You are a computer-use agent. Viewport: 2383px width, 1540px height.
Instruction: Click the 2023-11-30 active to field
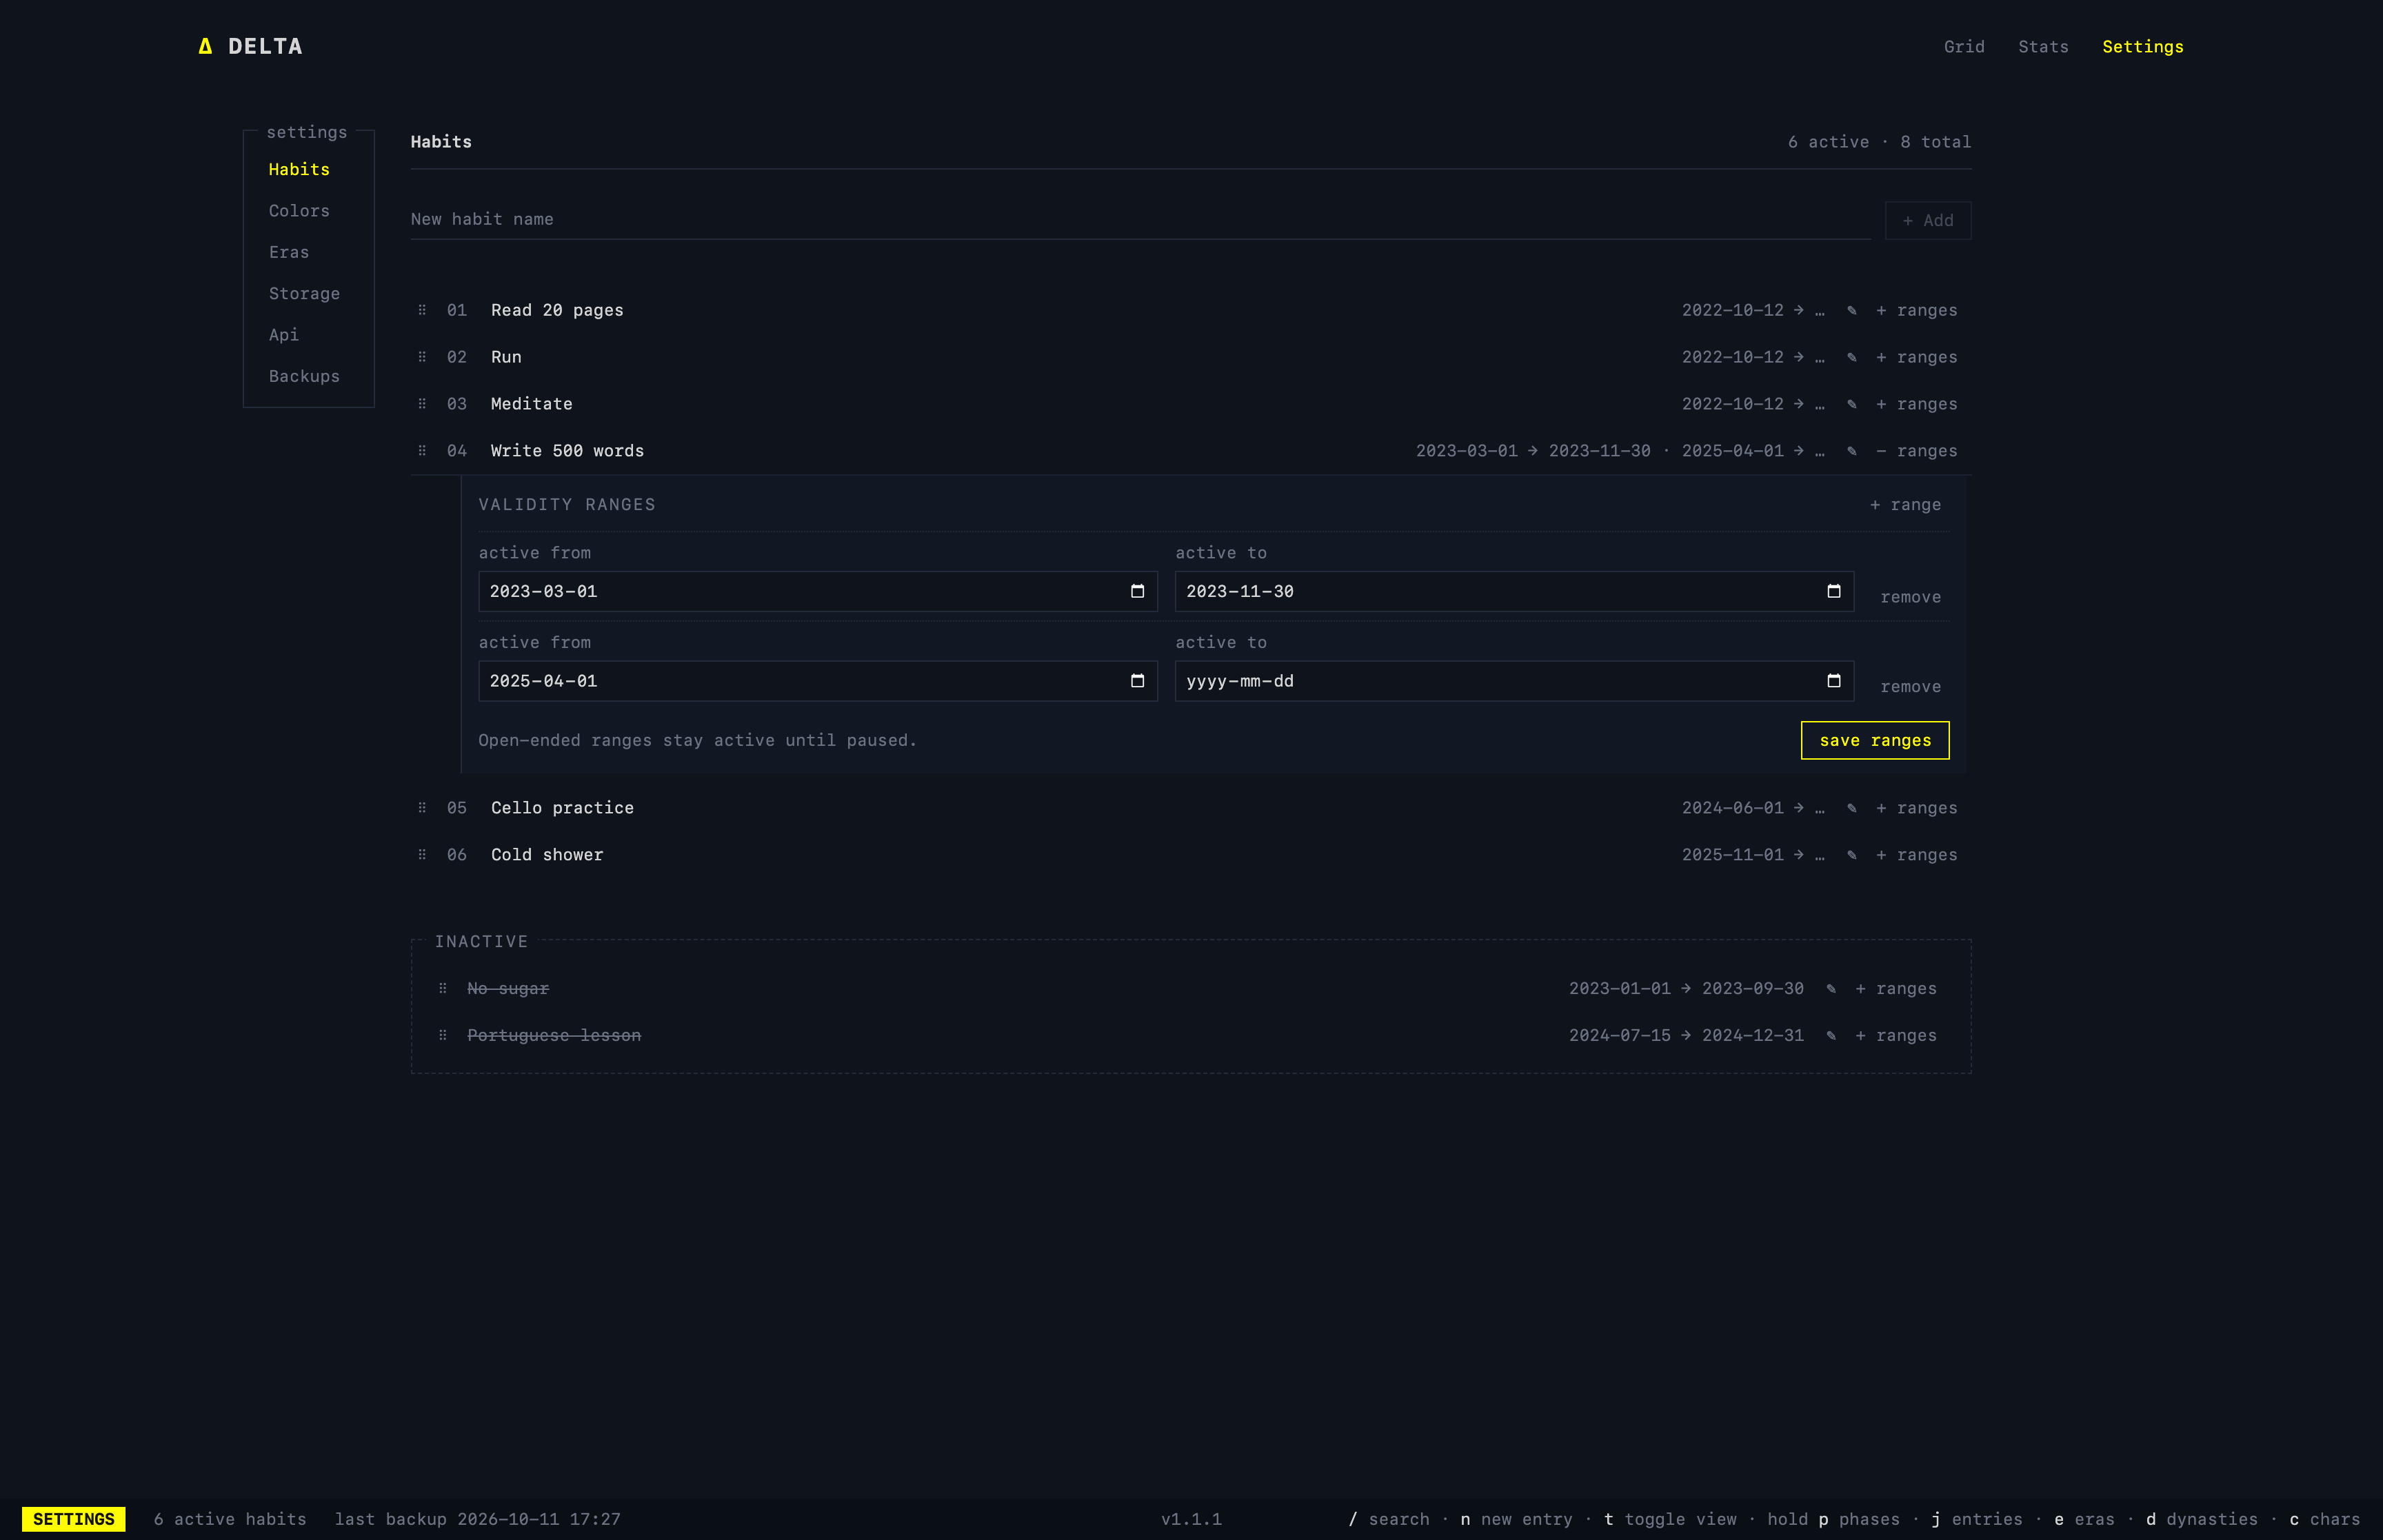[1514, 591]
